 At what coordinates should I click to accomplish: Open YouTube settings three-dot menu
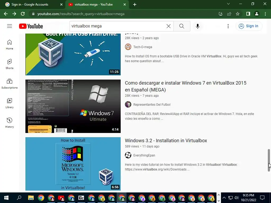[228, 26]
